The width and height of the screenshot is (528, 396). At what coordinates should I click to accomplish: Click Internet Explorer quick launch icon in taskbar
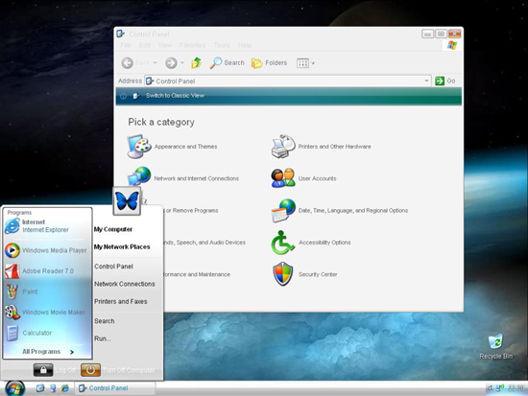tap(64, 388)
